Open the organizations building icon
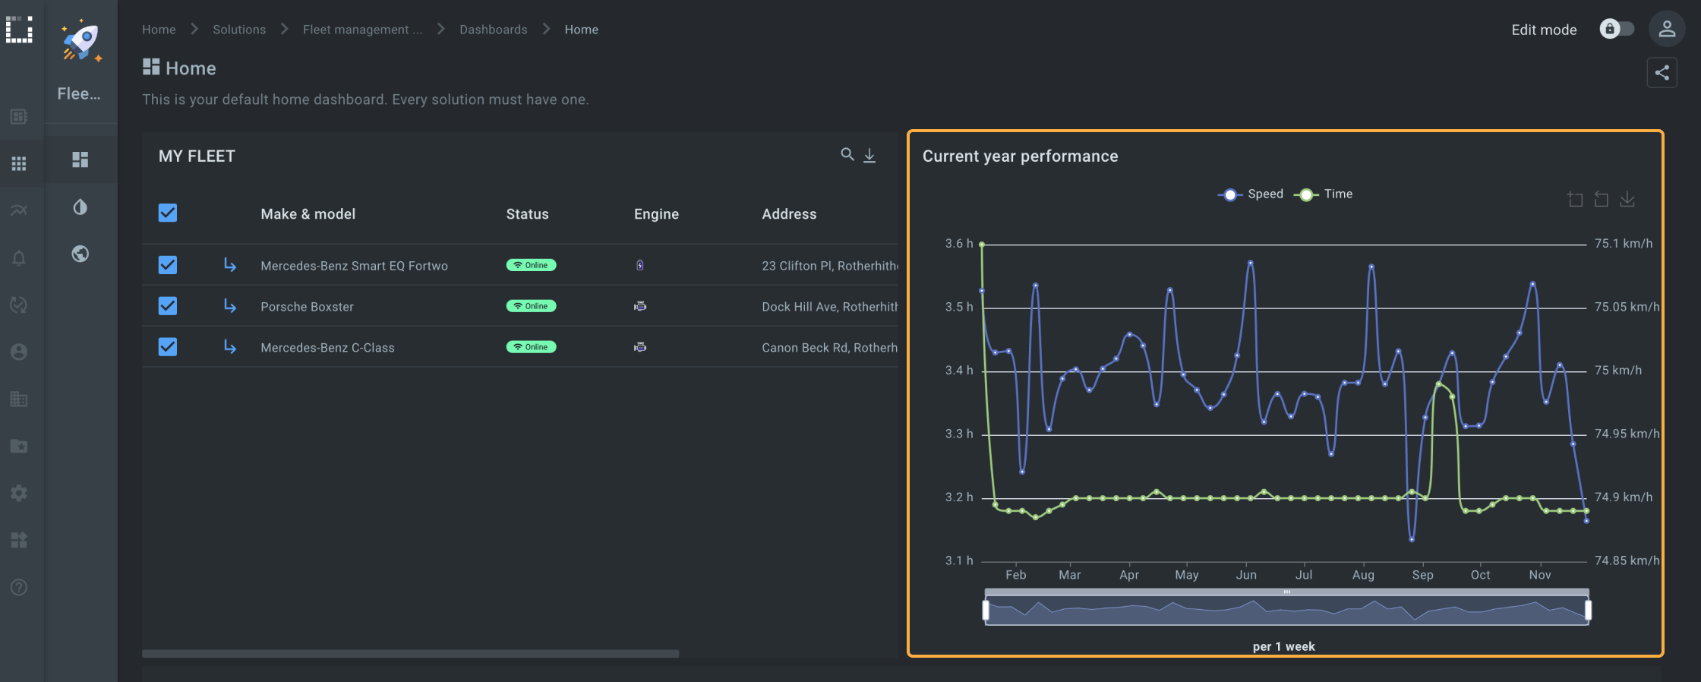Image resolution: width=1701 pixels, height=682 pixels. 19,399
